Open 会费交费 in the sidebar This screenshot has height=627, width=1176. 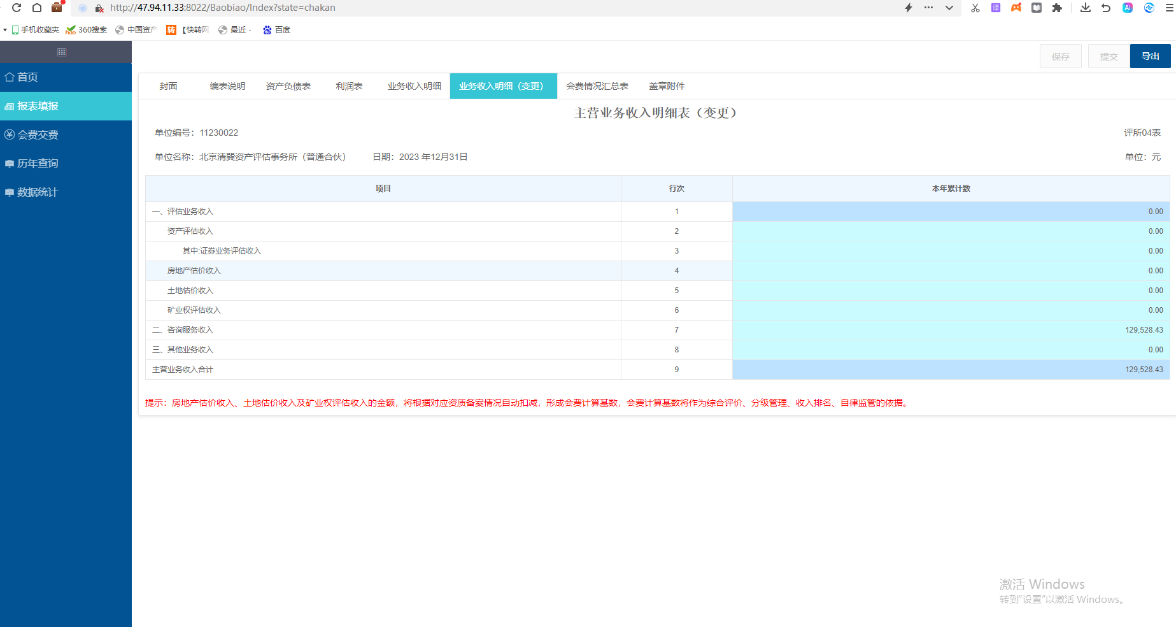click(x=38, y=134)
